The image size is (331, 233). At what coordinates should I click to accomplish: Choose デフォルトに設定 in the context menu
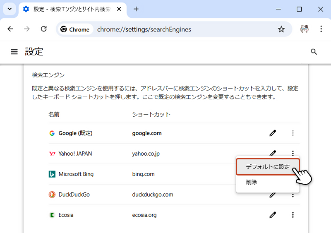[268, 167]
